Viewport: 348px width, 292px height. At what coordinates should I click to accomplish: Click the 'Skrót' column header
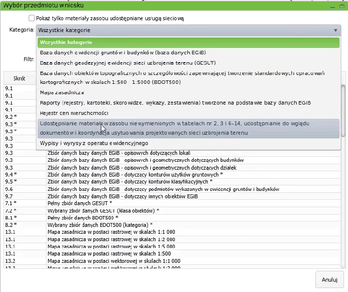coord(20,78)
